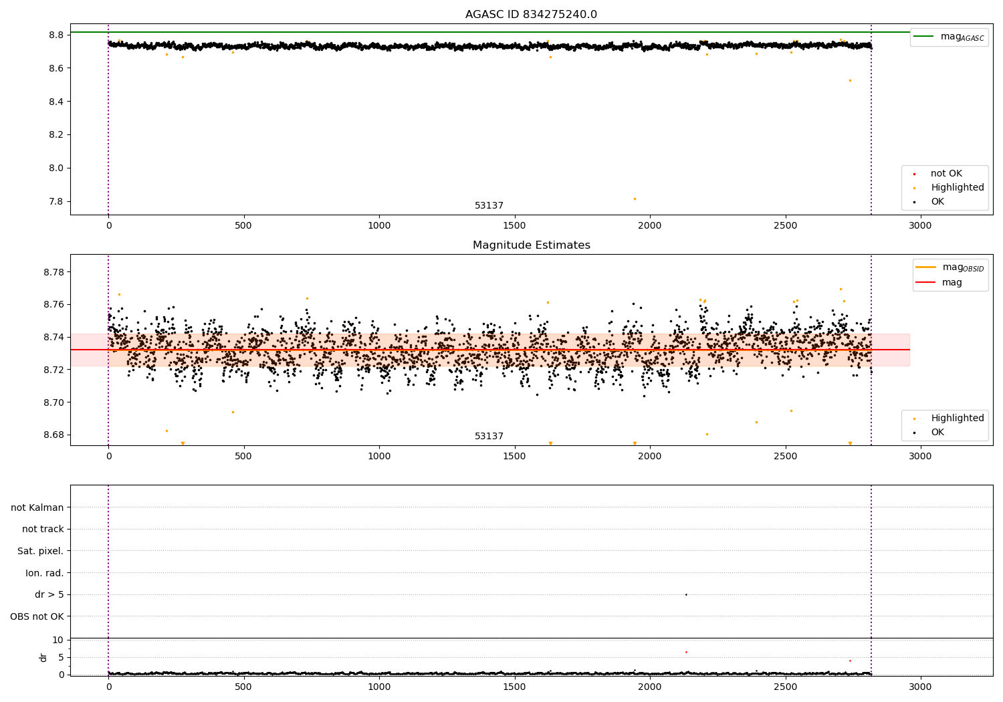Click the 'Sat. pixel.' row label
Viewport: 1003px width, 702px height.
[x=41, y=552]
